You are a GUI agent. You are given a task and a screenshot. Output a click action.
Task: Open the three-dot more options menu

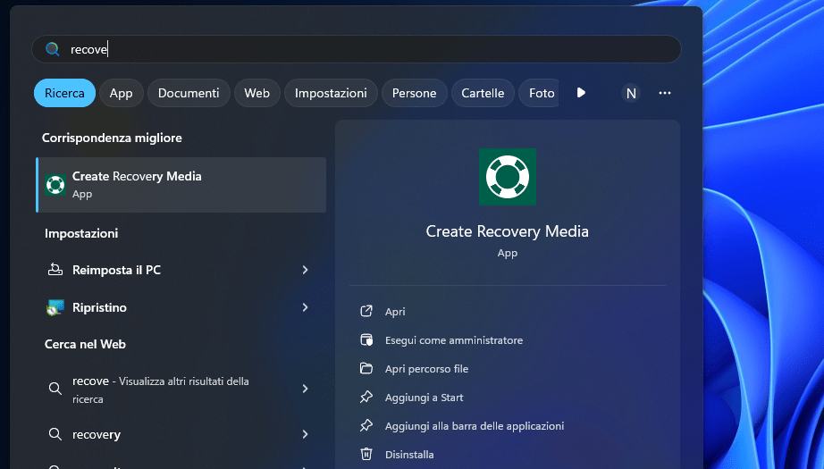pos(665,93)
